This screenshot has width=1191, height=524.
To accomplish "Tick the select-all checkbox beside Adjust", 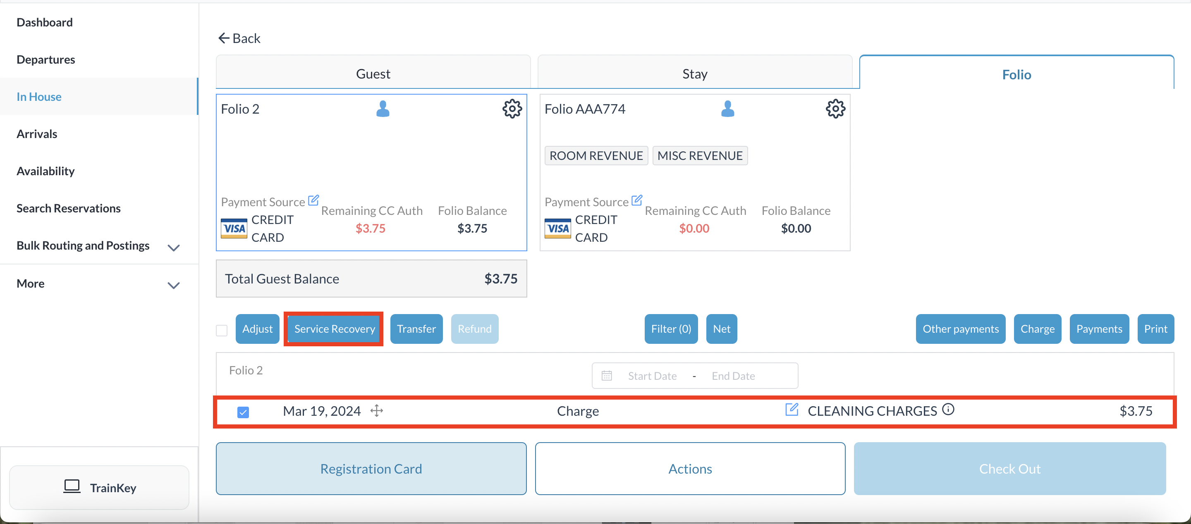I will (x=222, y=330).
